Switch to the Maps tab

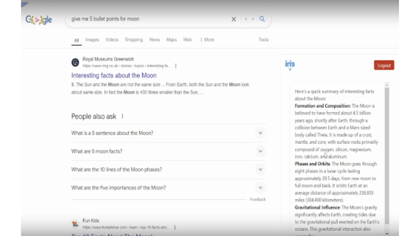tap(171, 39)
